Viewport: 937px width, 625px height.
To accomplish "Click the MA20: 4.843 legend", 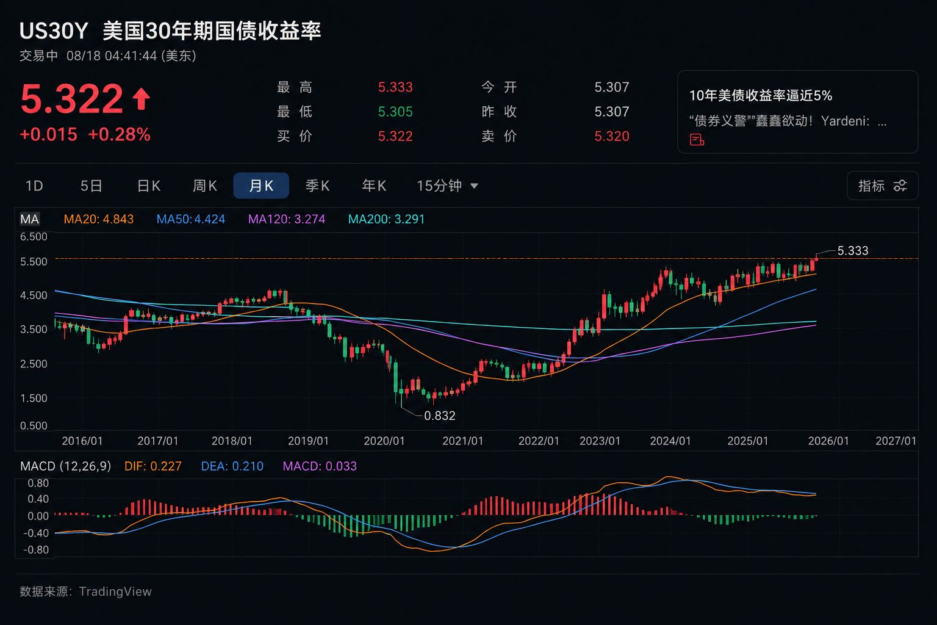I will [98, 219].
